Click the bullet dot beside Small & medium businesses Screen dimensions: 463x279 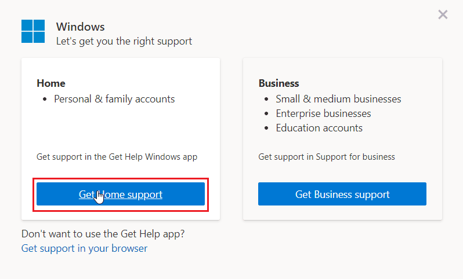(266, 100)
